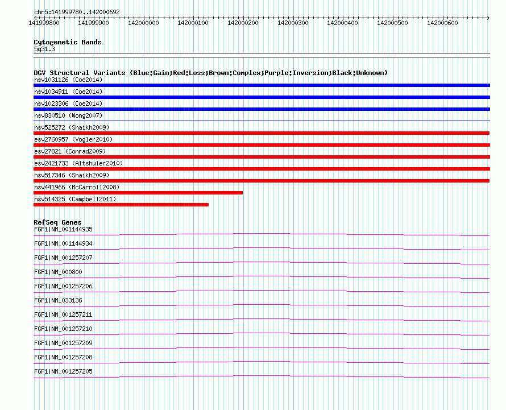
Task: Open variant nsv514325 (Campbell2011) label
Action: click(x=75, y=199)
